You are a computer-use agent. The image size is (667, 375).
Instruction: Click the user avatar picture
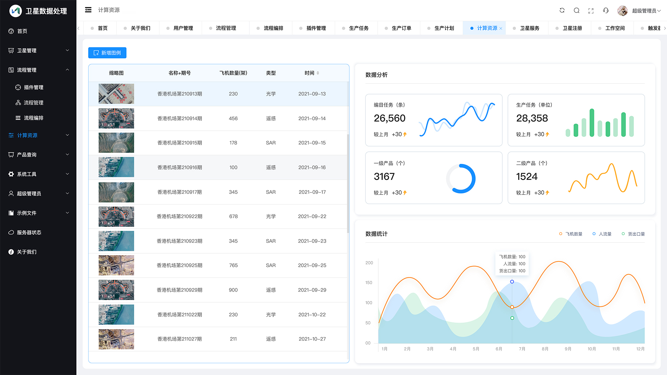point(622,11)
